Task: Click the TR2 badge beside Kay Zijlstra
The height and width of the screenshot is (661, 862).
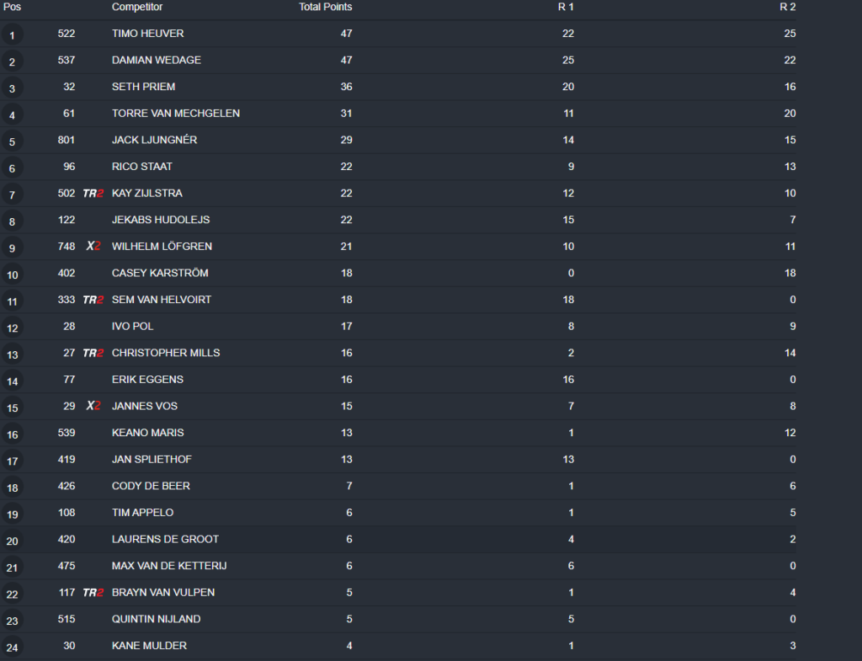Action: click(93, 194)
